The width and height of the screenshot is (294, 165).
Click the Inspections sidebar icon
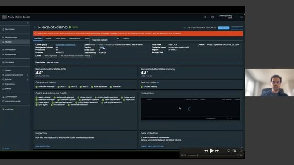(3, 84)
